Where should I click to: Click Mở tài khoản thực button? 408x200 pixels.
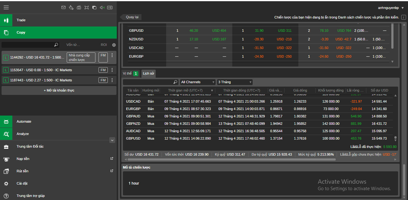59,90
